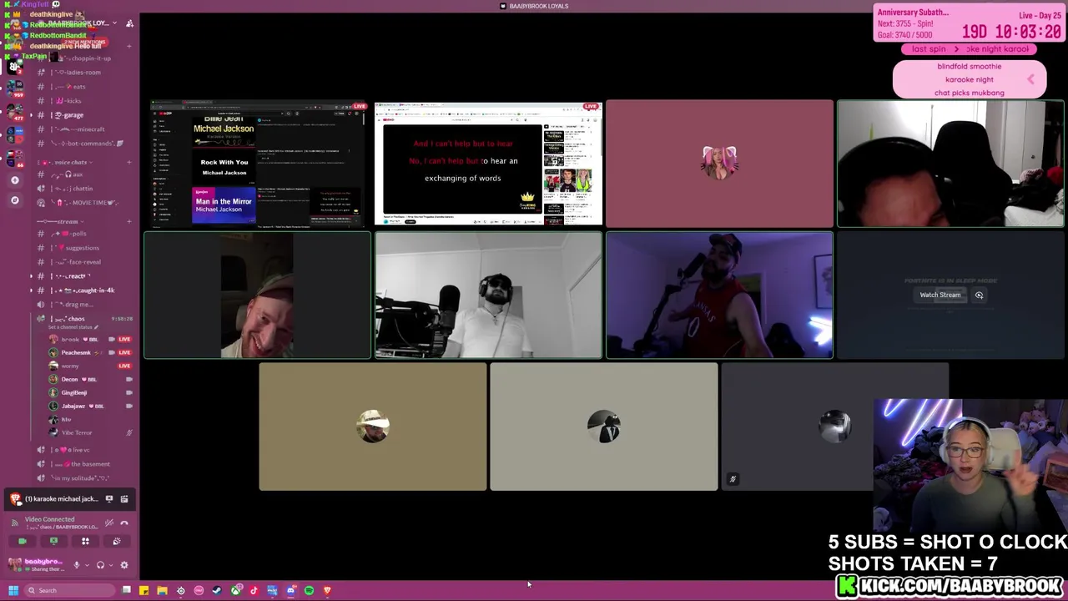This screenshot has height=601, width=1068.
Task: Open activities launcher button
Action: pos(85,542)
